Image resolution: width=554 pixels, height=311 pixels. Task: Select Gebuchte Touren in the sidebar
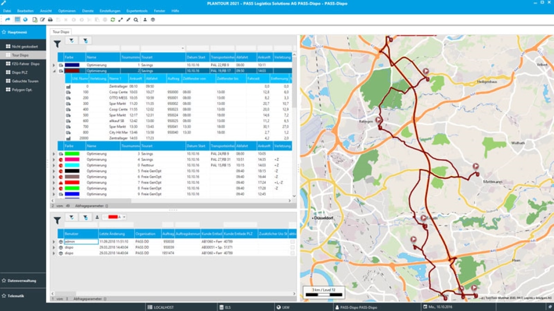25,81
